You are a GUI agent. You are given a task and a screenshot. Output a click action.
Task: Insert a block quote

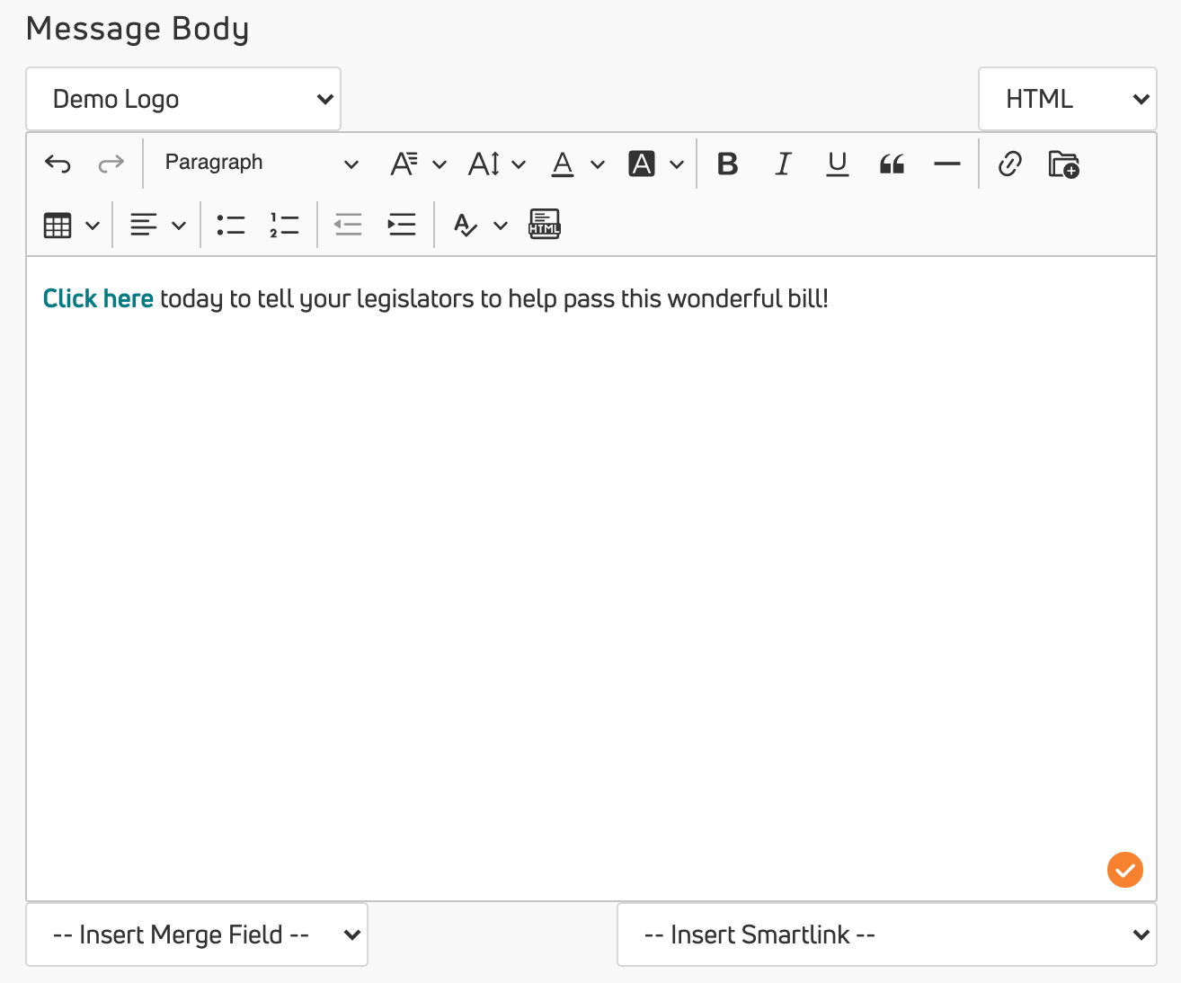892,164
